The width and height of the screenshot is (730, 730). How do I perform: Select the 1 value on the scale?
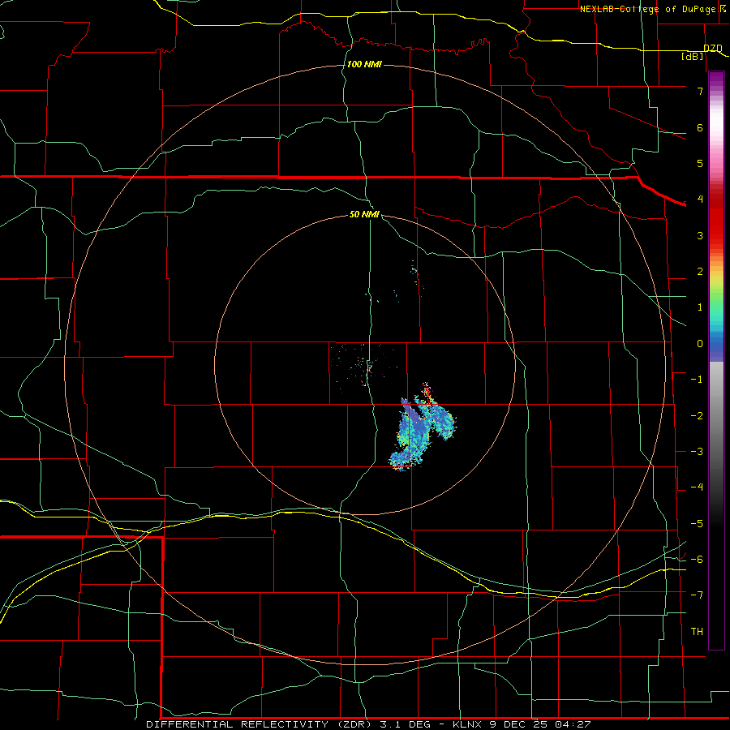click(x=700, y=307)
